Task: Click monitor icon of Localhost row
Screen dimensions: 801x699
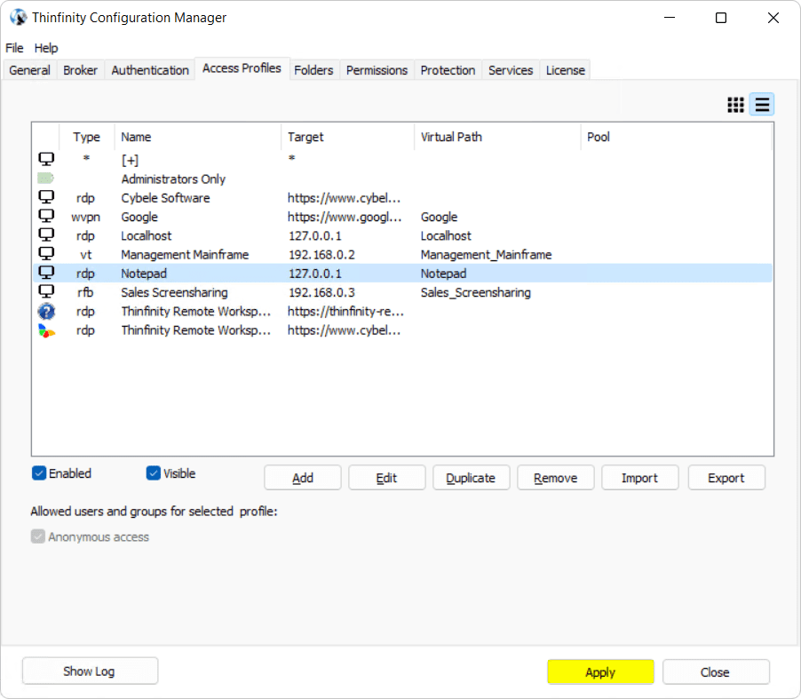Action: pyautogui.click(x=46, y=235)
